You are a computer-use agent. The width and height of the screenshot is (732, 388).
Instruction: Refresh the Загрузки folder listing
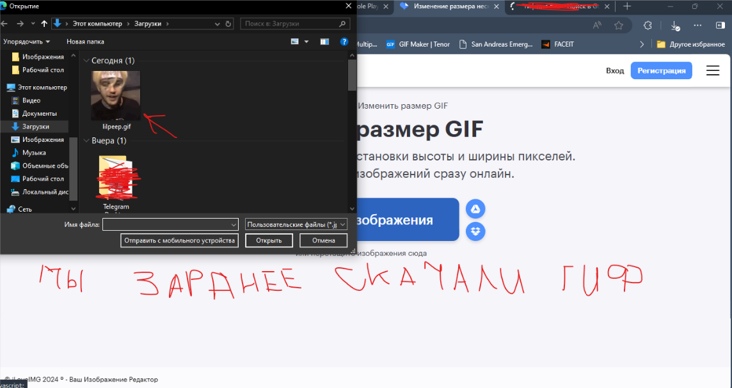[x=229, y=24]
